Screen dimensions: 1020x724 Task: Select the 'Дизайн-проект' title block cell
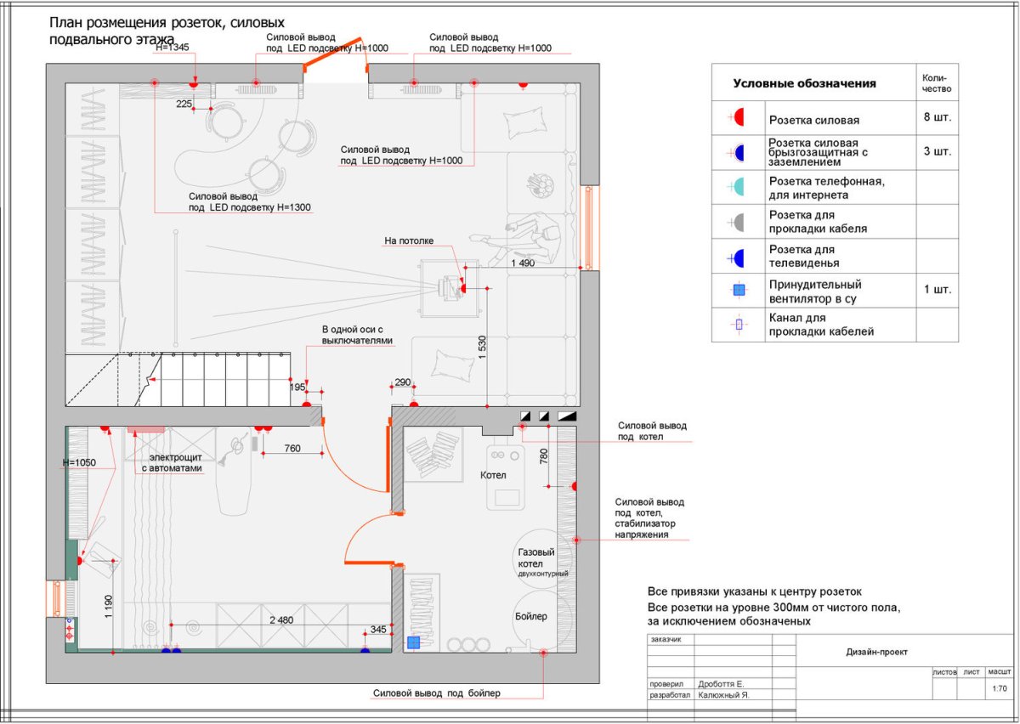(x=876, y=652)
